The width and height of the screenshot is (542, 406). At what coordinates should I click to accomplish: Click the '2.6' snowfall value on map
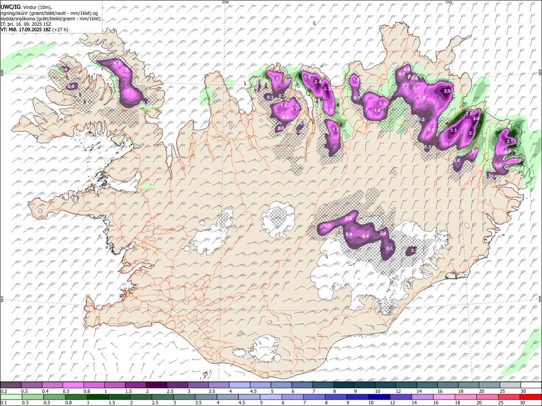(469, 114)
